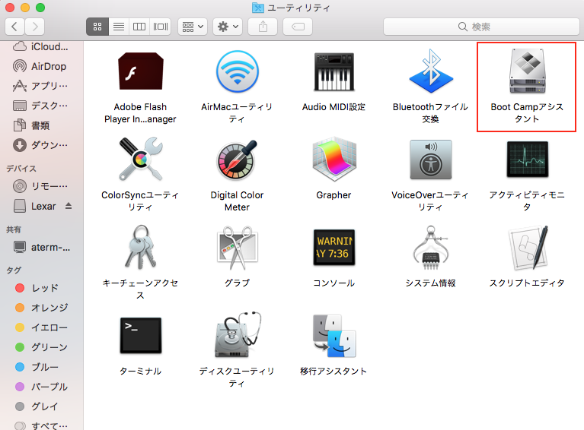Open Audio MIDI設定 keyboard icon
584x430 pixels.
[333, 71]
